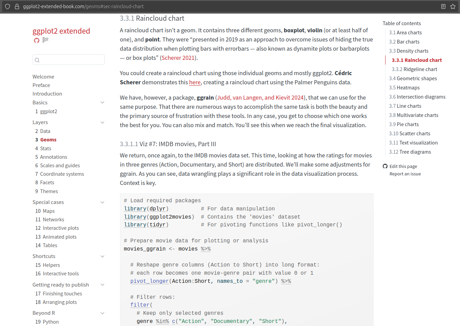The height and width of the screenshot is (326, 460).
Task: Follow the Scherer 2021 citation link
Action: coord(178,58)
